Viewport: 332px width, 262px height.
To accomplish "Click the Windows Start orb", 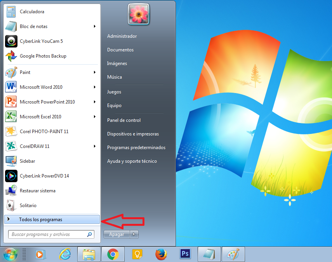I will tap(10, 254).
